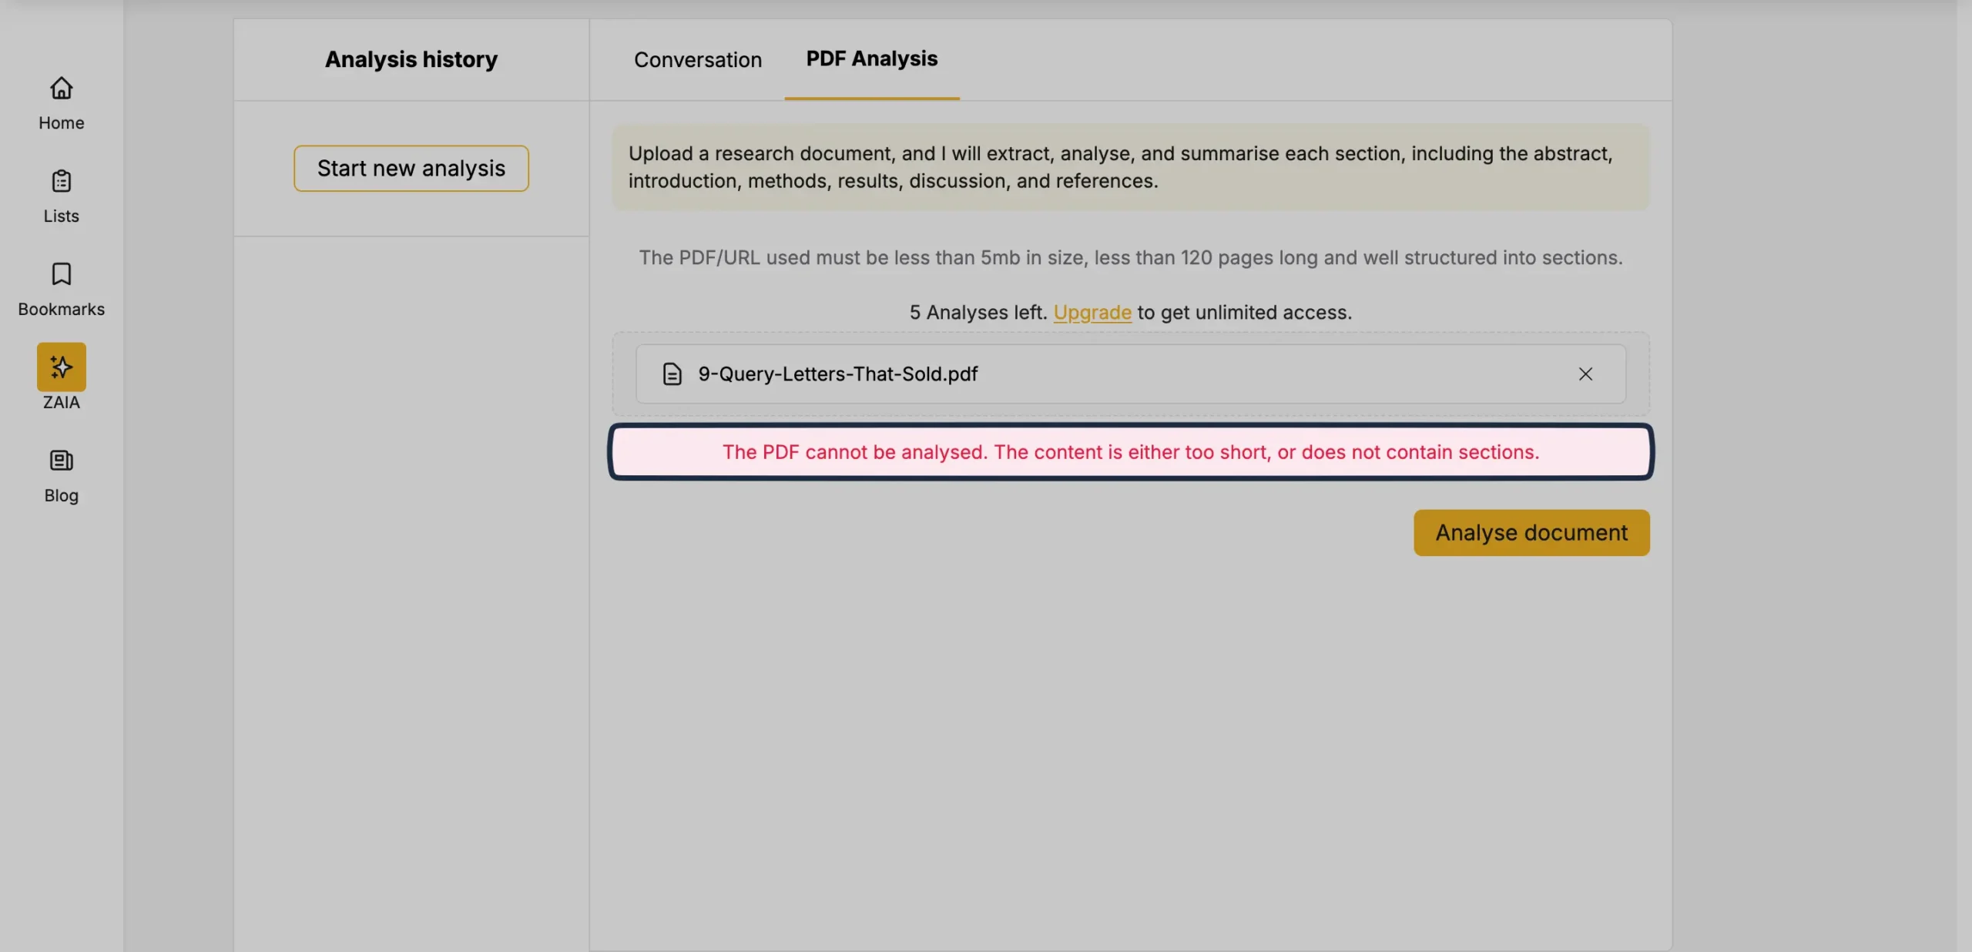Click the Home label in sidebar

point(61,122)
